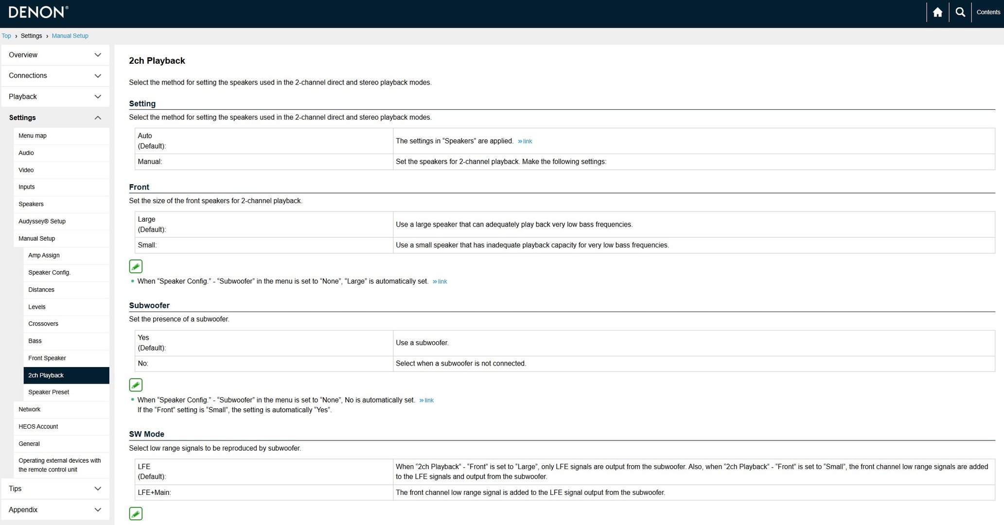Open Audyssey Setup in sidebar

pyautogui.click(x=42, y=221)
